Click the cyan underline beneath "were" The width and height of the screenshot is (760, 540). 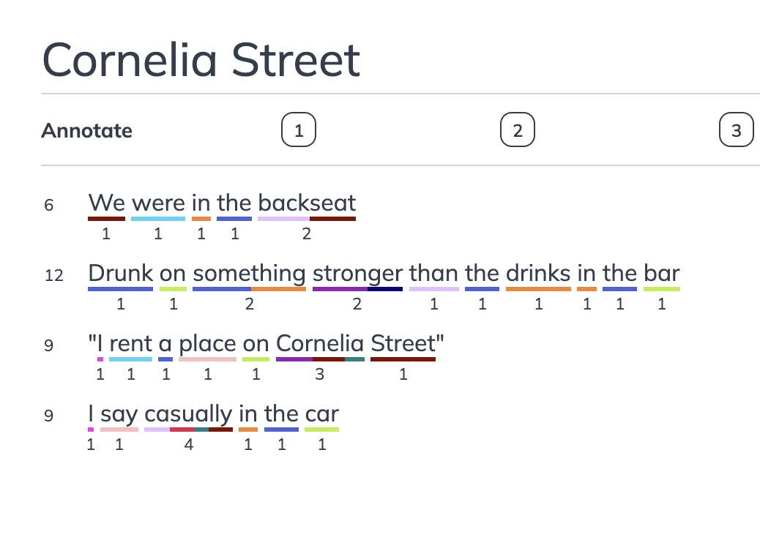(157, 218)
